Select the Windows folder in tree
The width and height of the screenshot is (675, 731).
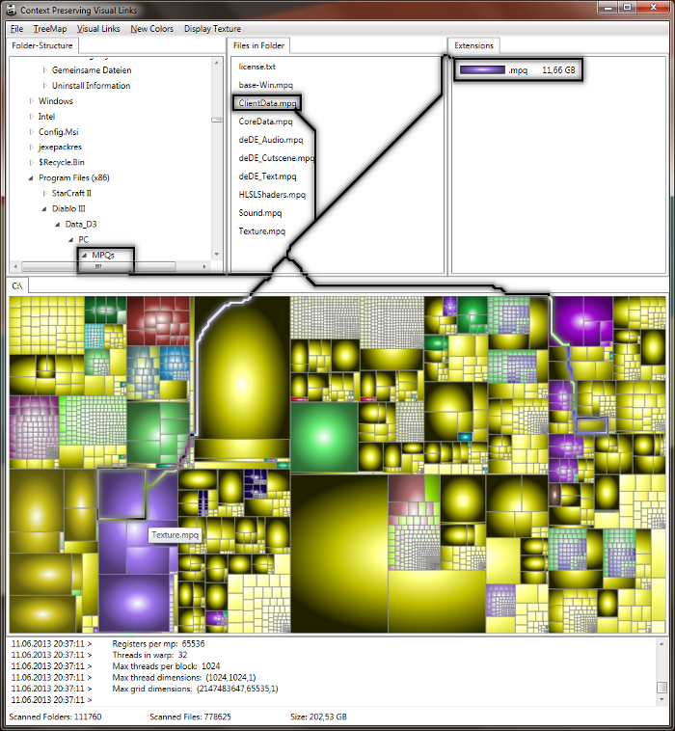(x=56, y=101)
